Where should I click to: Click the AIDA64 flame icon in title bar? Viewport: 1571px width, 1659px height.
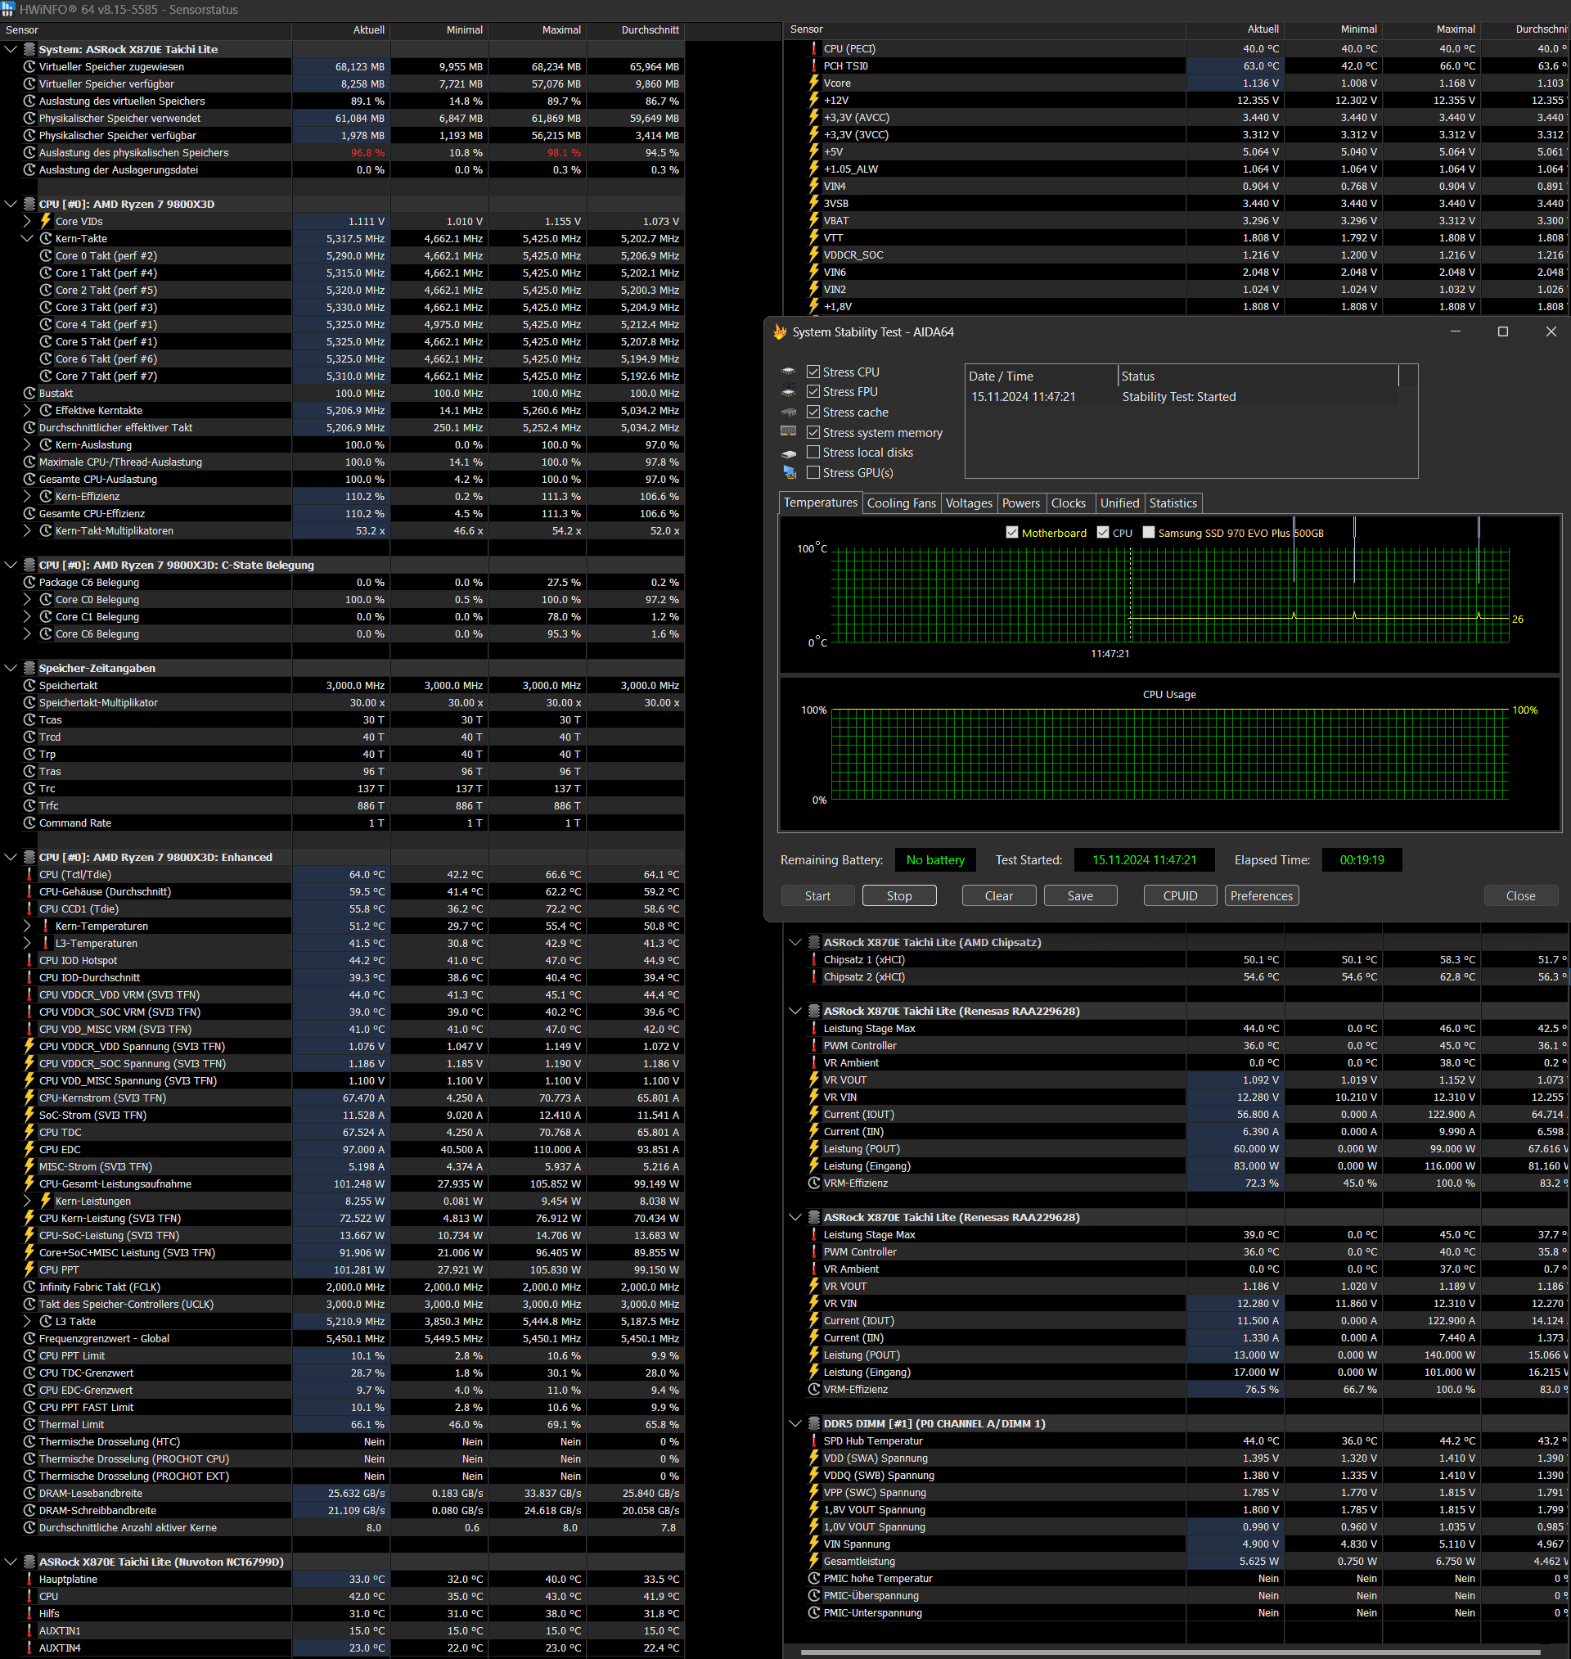point(780,331)
